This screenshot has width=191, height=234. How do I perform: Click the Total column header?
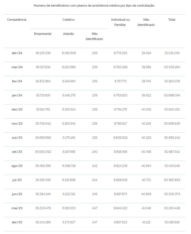click(x=172, y=20)
